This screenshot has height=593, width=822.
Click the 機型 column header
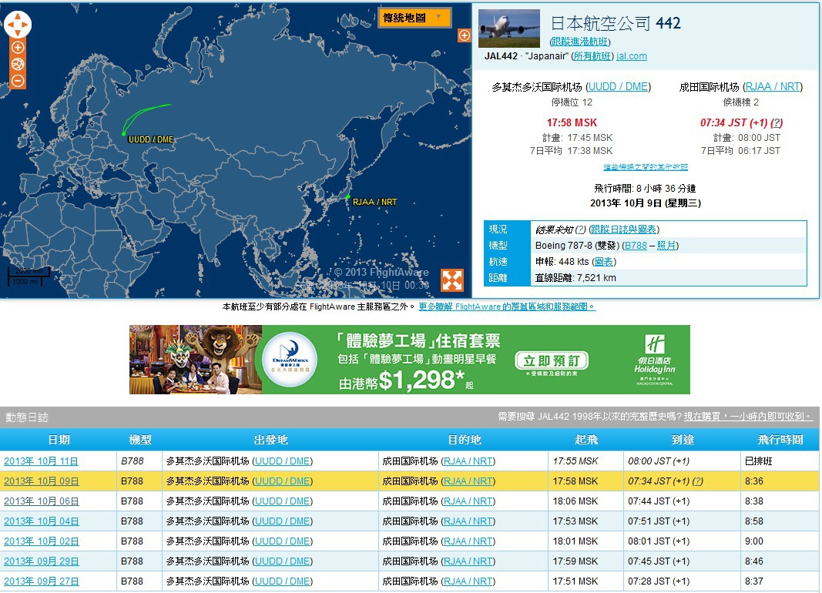click(x=140, y=440)
